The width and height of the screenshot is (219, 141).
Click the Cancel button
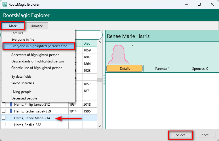(204, 135)
